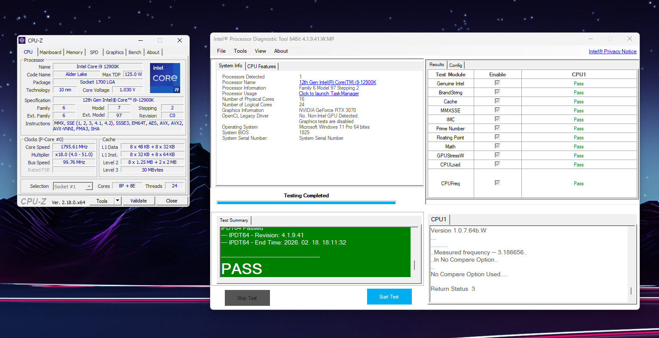This screenshot has height=338, width=659.
Task: Open the 12th Gen Intel Core i9-12900K link
Action: pyautogui.click(x=337, y=82)
